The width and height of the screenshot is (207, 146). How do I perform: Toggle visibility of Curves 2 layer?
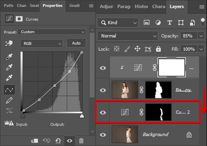pos(103,112)
